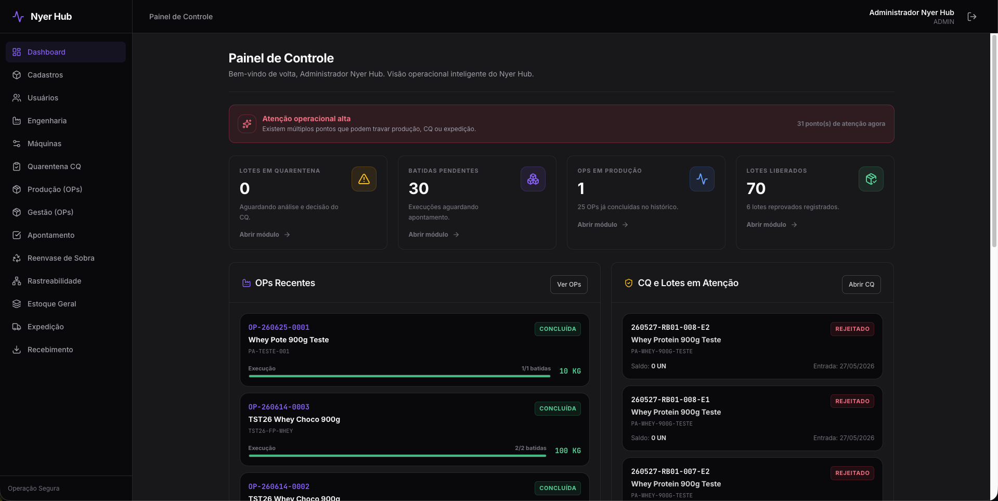Image resolution: width=998 pixels, height=501 pixels.
Task: Click the sparkle icon in attention alert
Action: tap(247, 124)
